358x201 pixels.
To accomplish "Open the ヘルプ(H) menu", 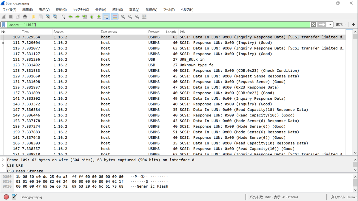I will click(x=187, y=10).
